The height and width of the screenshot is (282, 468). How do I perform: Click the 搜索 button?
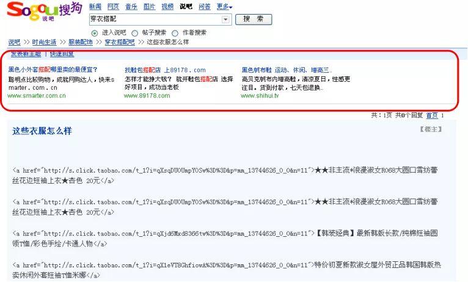click(x=254, y=20)
